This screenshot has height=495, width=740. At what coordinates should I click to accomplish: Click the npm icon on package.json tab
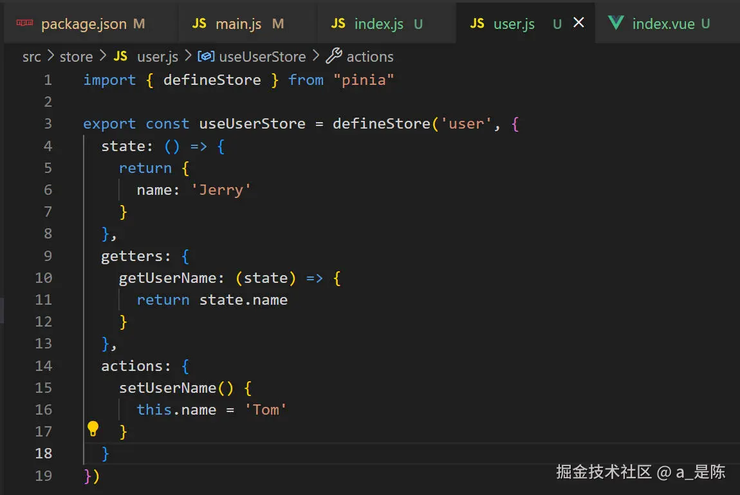[x=24, y=22]
